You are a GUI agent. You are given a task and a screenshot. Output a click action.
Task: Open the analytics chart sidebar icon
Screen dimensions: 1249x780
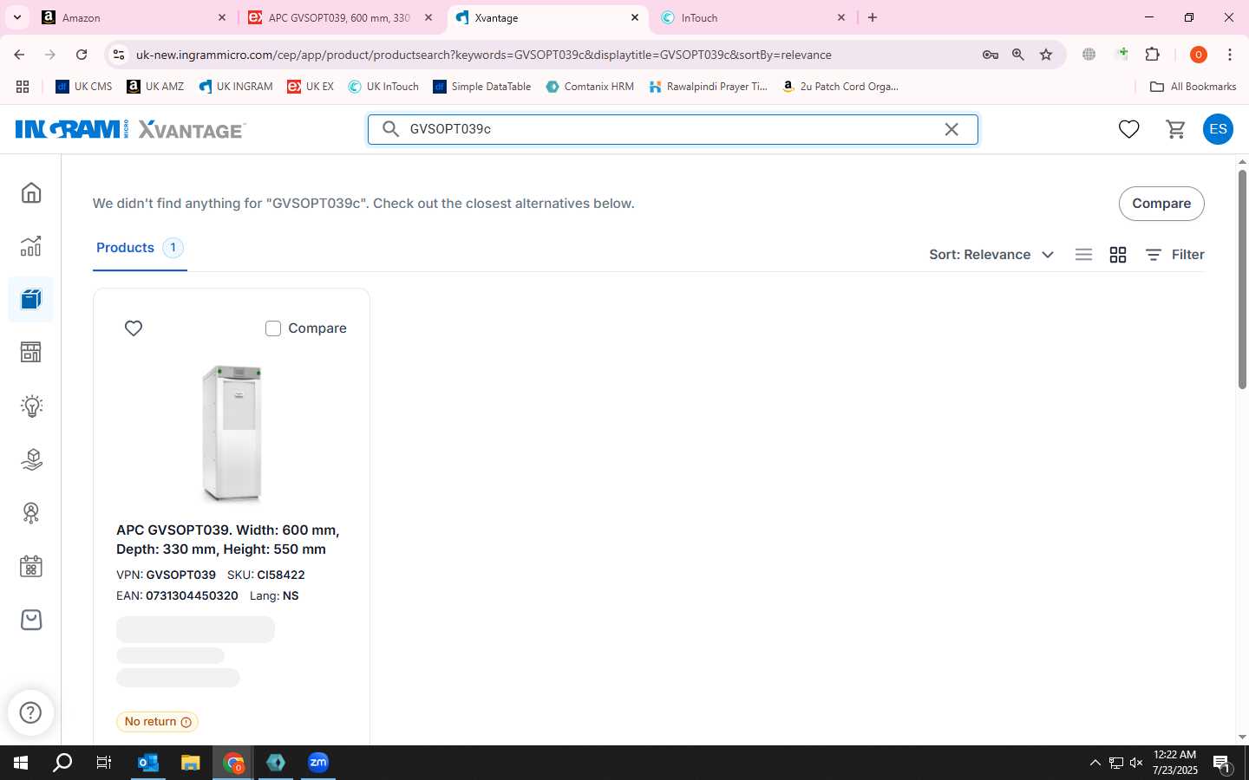pyautogui.click(x=31, y=246)
